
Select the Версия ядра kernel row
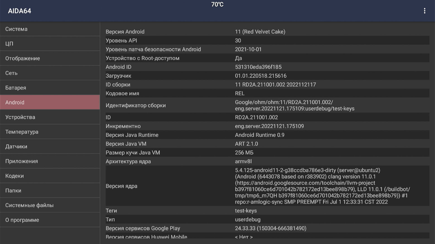point(267,186)
